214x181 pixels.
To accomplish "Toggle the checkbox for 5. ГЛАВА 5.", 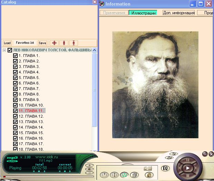I will [x=15, y=78].
